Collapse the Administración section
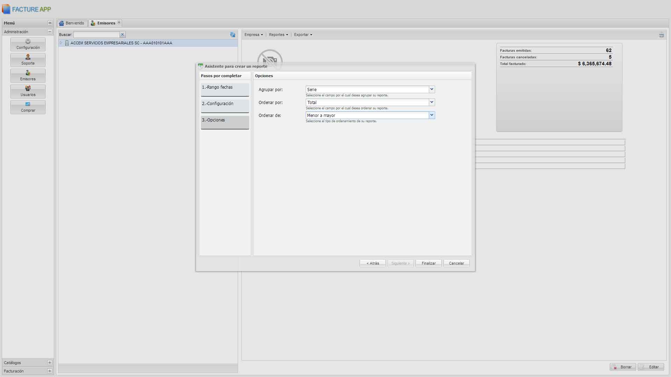Image resolution: width=671 pixels, height=377 pixels. click(x=50, y=32)
